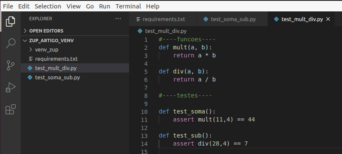Select the test_mult_div.py editor tab
The width and height of the screenshot is (342, 154).
click(301, 19)
